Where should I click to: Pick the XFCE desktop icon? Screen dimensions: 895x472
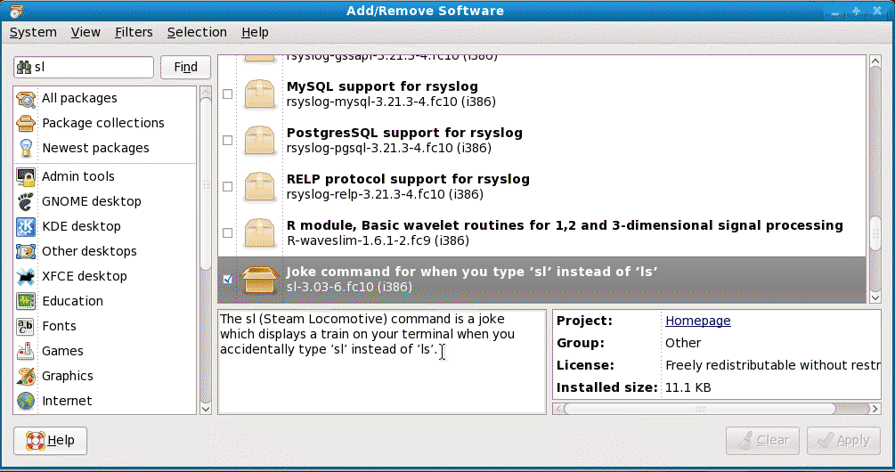26,276
